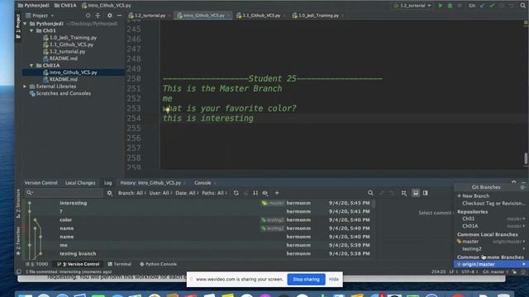The height and width of the screenshot is (297, 529).
Task: Toggle the Favorites vertical tool window tab
Action: 18,240
